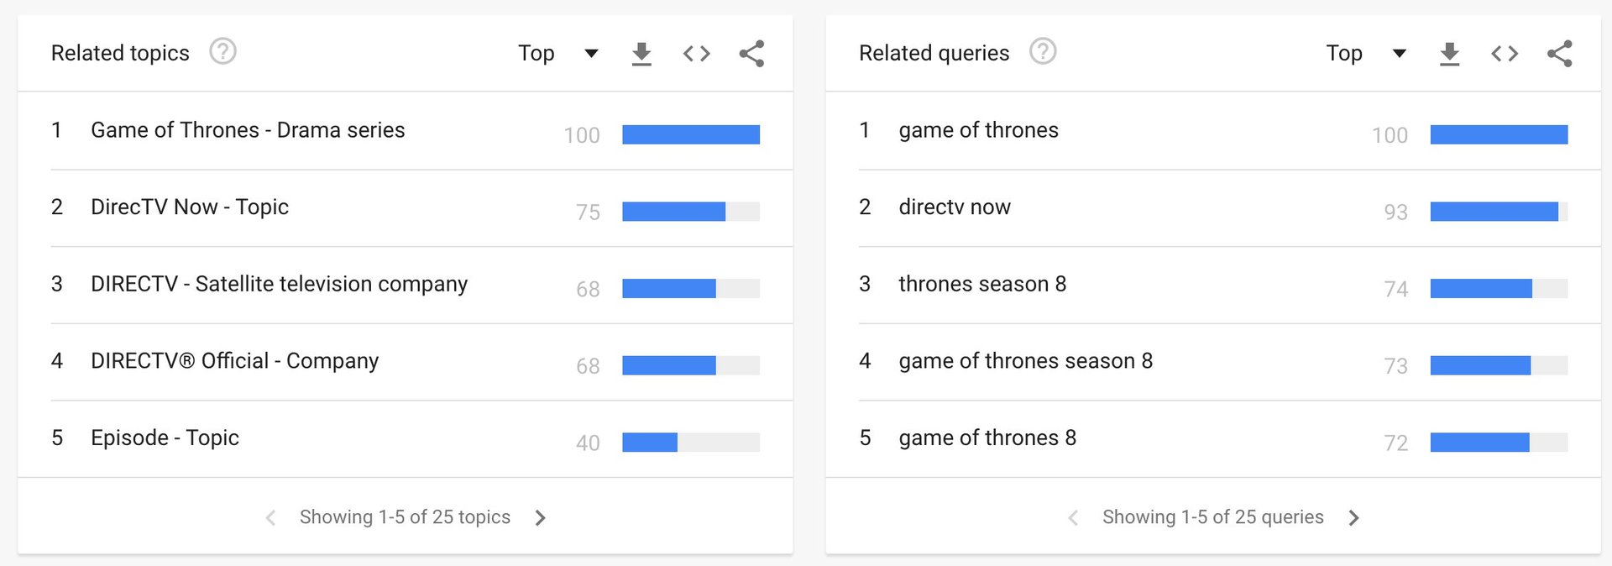The image size is (1612, 566).
Task: Share the Related topics panel
Action: tap(751, 54)
